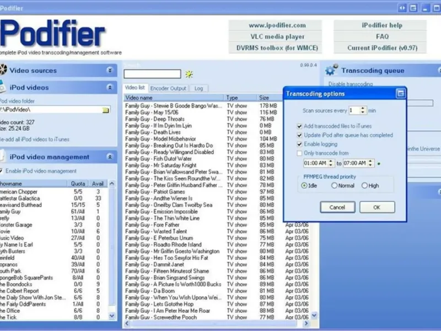Screen dimensions: 441x331
Task: Select SpongeBob SquarePants show row
Action: tap(53, 277)
